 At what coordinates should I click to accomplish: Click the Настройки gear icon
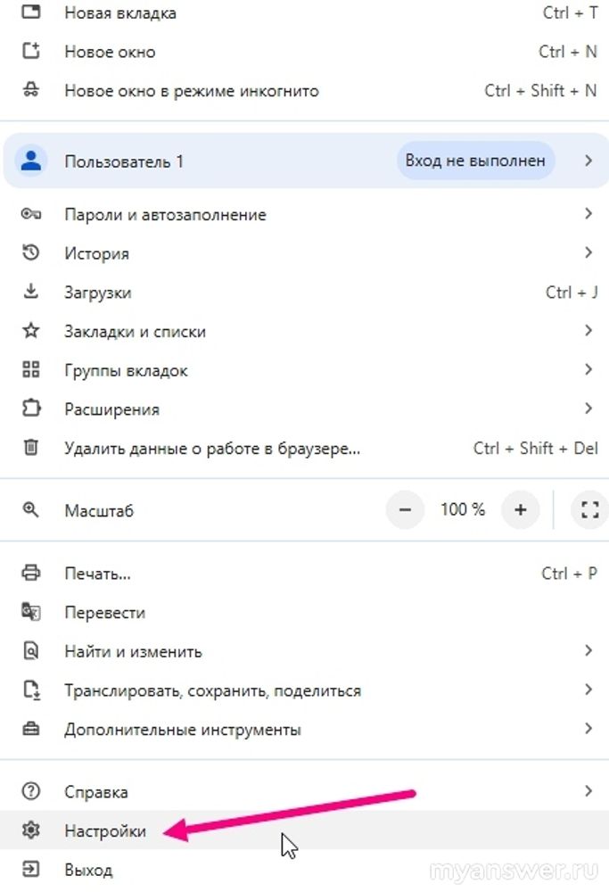tap(31, 830)
